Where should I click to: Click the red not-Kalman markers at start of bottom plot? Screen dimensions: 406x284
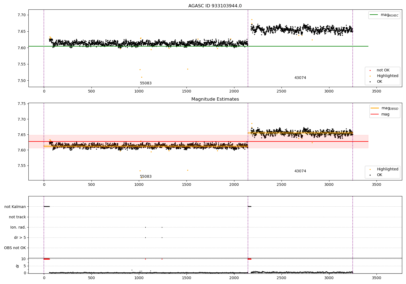(x=47, y=259)
